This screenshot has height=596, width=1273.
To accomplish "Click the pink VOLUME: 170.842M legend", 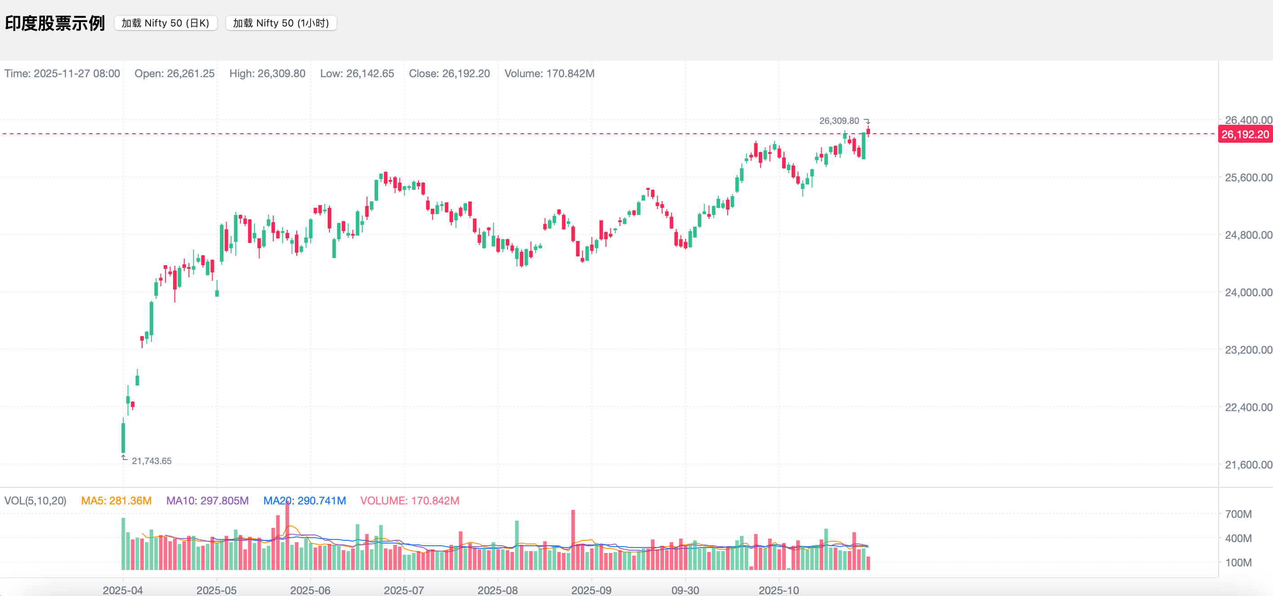I will click(409, 500).
